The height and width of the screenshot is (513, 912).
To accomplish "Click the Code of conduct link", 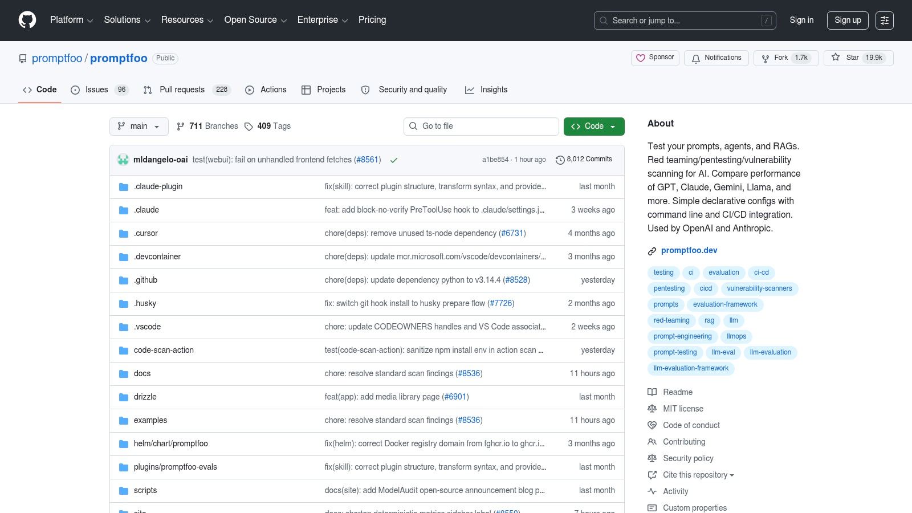I will (x=684, y=425).
